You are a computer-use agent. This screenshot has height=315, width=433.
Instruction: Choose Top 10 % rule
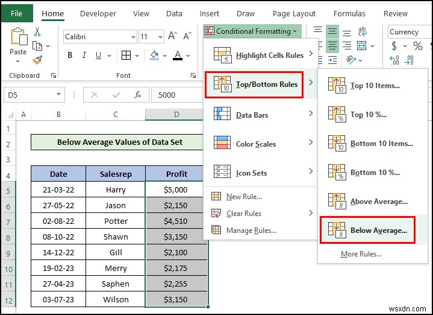pyautogui.click(x=373, y=114)
